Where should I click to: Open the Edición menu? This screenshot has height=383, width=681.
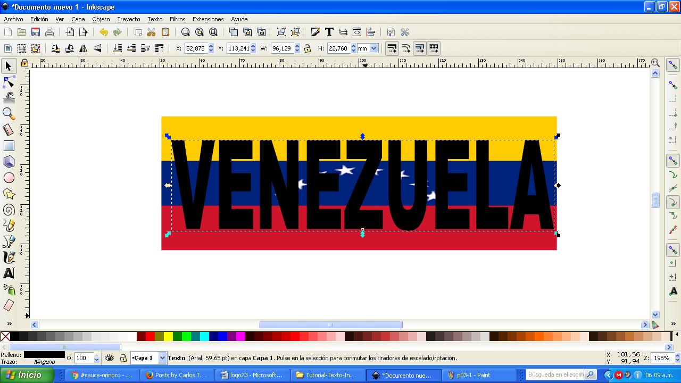pos(39,19)
